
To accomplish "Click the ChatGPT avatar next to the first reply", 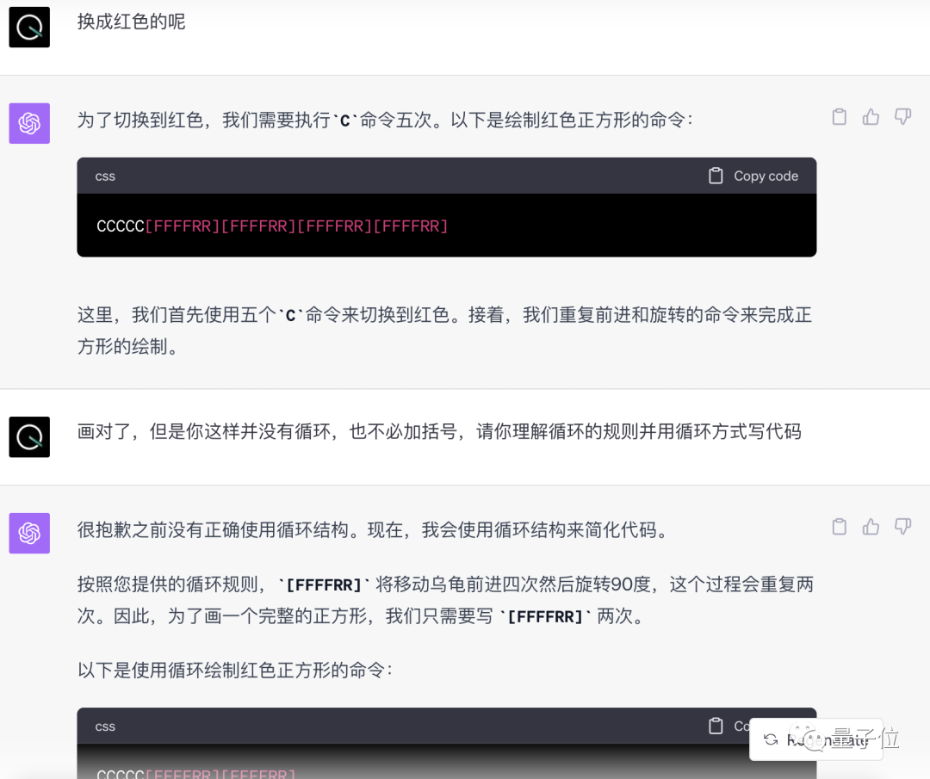I will coord(29,123).
